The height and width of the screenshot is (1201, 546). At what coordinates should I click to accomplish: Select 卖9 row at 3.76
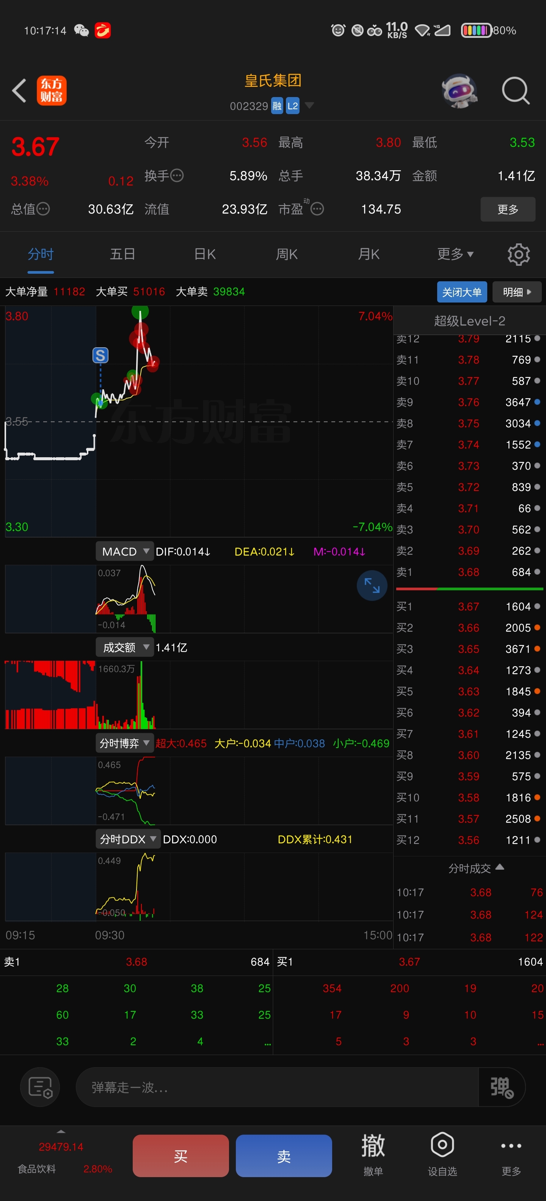(469, 402)
